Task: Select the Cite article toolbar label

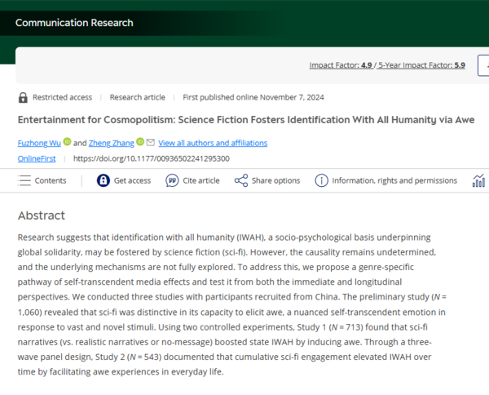Action: (x=201, y=180)
